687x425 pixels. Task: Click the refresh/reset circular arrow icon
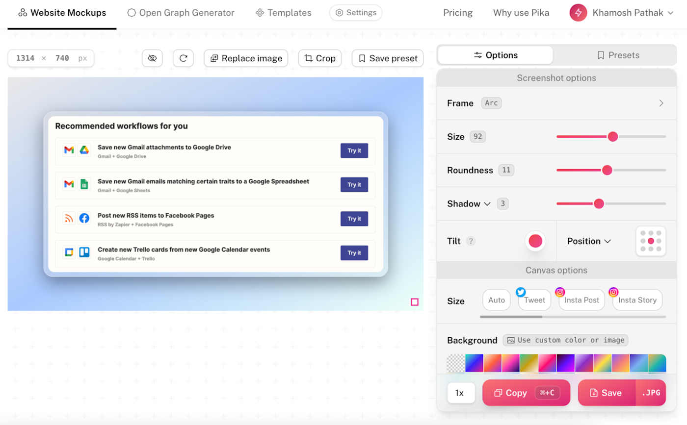click(183, 58)
